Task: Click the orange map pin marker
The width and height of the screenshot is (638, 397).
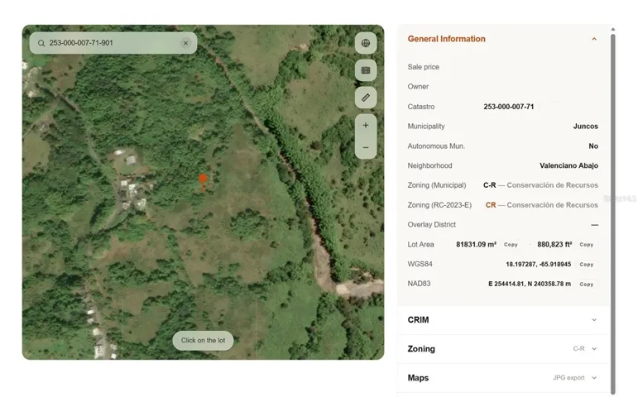Action: click(203, 182)
